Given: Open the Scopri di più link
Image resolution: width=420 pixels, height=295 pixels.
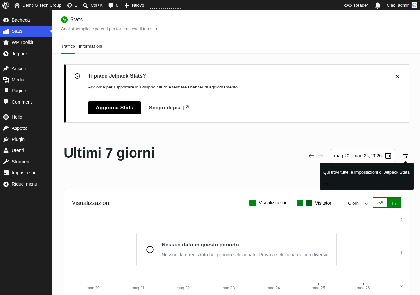Looking at the screenshot, I should tap(169, 108).
